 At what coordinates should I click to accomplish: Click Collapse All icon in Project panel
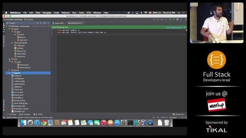click(x=40, y=23)
